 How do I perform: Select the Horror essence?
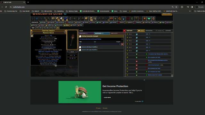pyautogui.click(x=121, y=22)
